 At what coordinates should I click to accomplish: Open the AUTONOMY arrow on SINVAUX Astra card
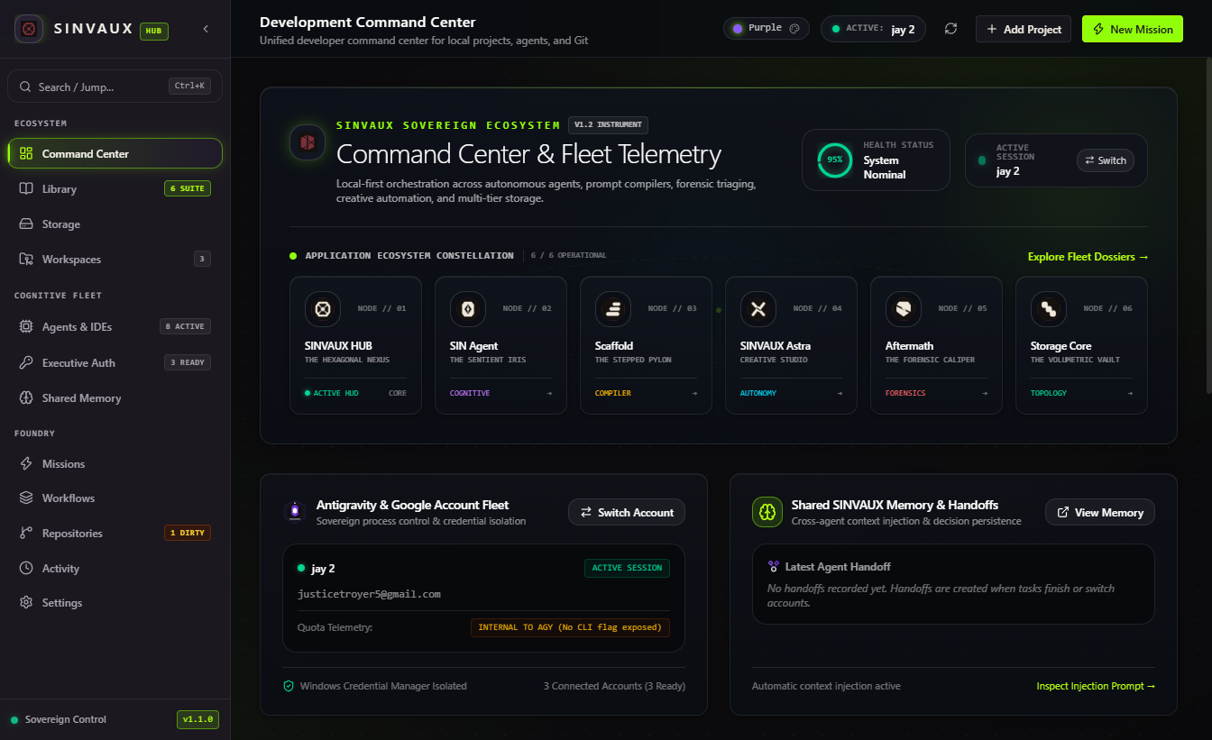[x=840, y=393]
